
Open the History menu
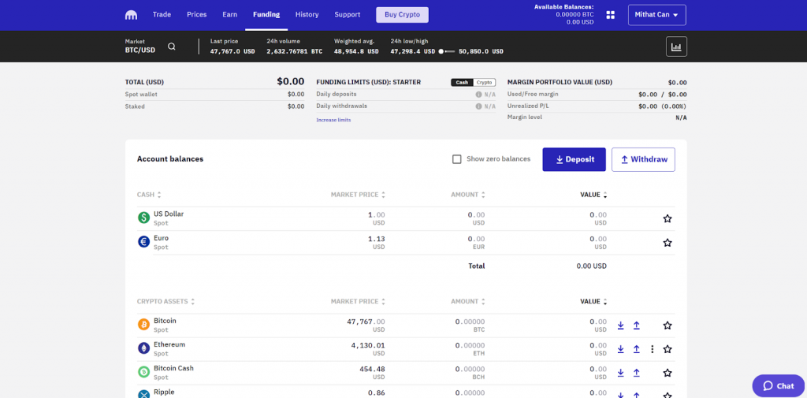[x=307, y=14]
